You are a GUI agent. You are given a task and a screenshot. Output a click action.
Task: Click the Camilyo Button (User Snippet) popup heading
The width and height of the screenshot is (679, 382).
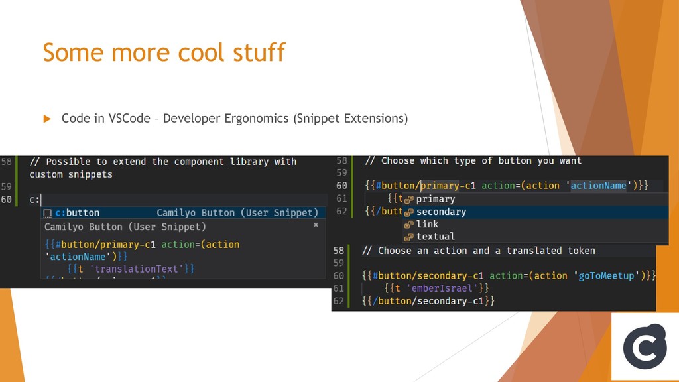(x=125, y=227)
